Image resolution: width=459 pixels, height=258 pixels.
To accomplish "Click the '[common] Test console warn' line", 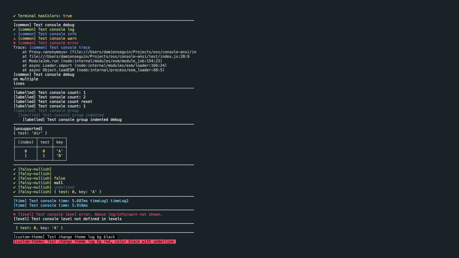I will coord(45,38).
